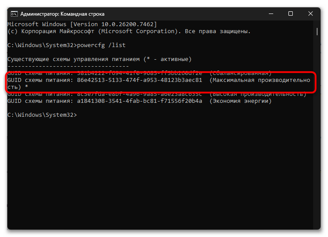Click the title 'Администратор: Командная строка'
This screenshot has height=237, width=328.
click(x=62, y=14)
